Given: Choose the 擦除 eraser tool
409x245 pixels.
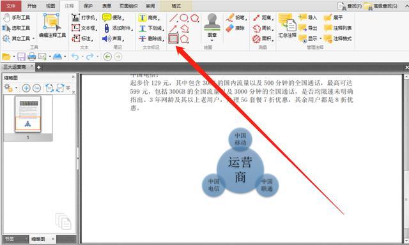Looking at the screenshot, I should 235,28.
